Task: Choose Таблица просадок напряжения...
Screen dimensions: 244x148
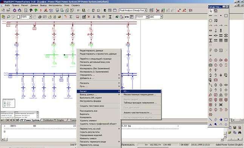Action: pos(141,103)
